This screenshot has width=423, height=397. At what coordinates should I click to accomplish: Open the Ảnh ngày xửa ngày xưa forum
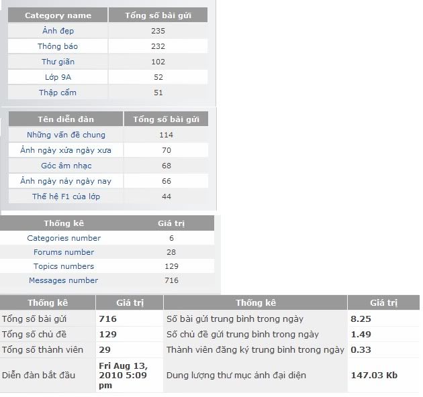pos(66,150)
